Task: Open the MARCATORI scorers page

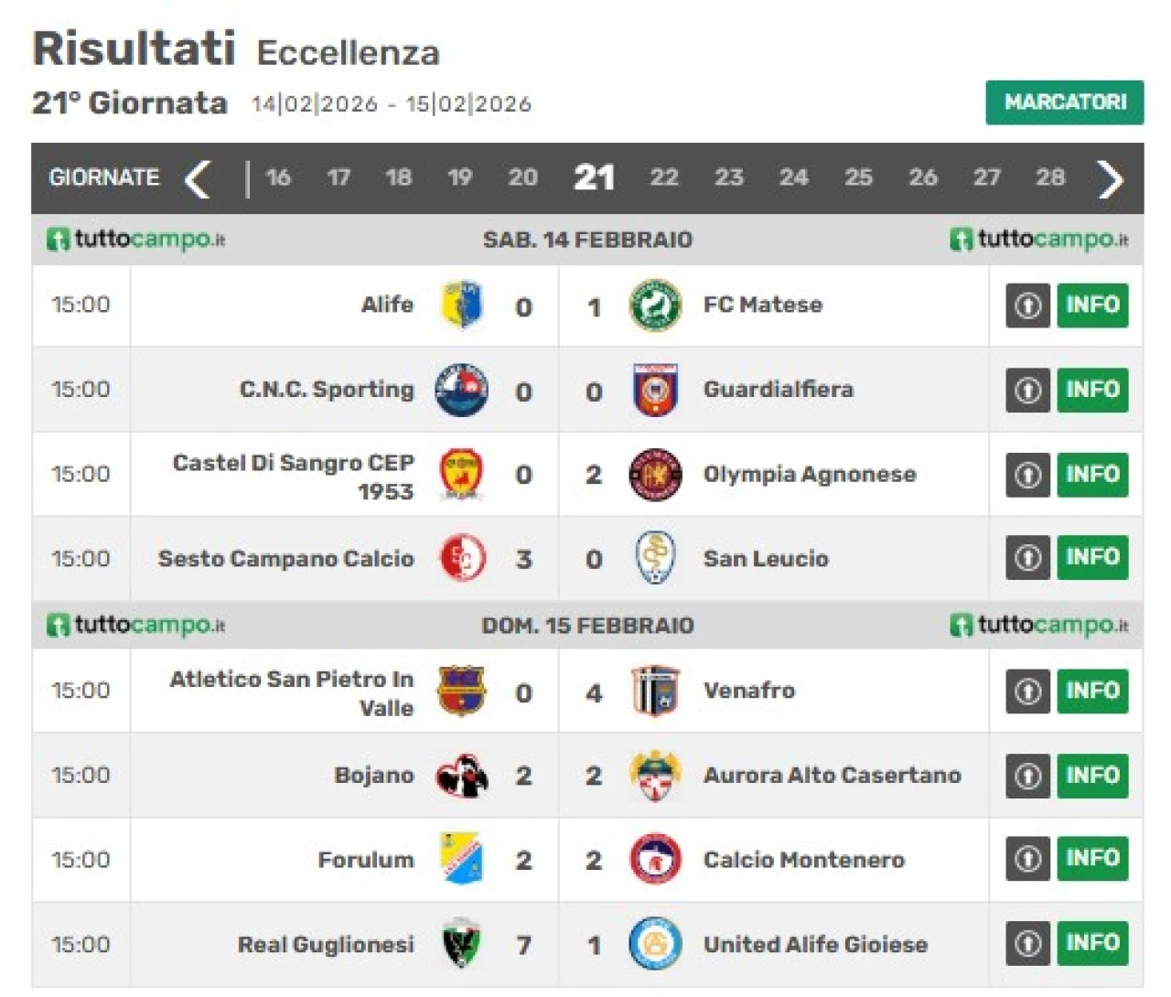Action: pos(1064,102)
